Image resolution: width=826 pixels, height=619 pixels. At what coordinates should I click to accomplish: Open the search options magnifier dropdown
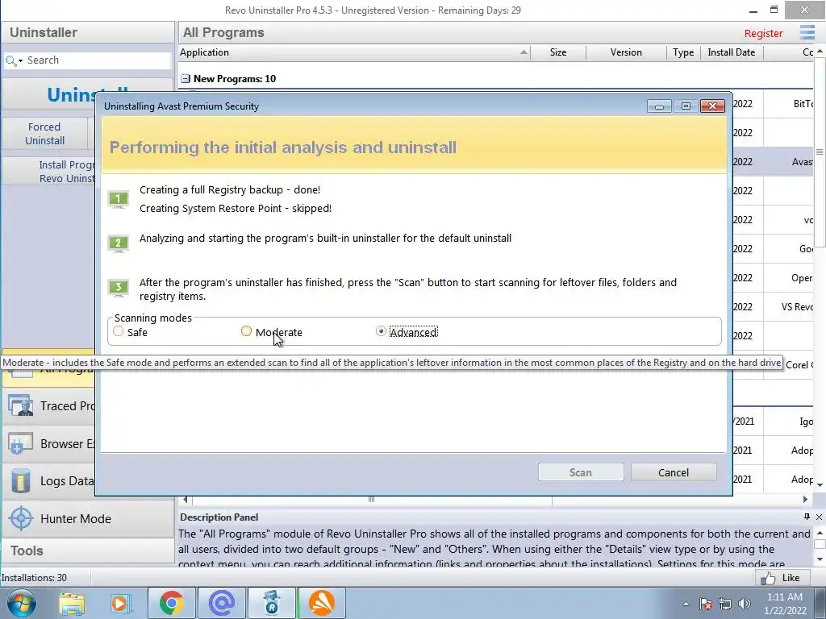point(14,60)
